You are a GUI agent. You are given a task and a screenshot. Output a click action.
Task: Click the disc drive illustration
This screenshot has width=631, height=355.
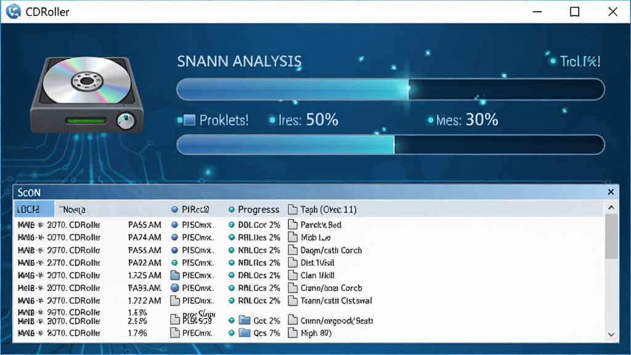[87, 95]
